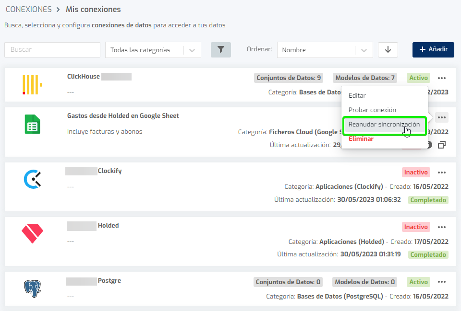Toggle sort direction arrow button
Viewport: 461px width, 311px height.
pos(388,49)
